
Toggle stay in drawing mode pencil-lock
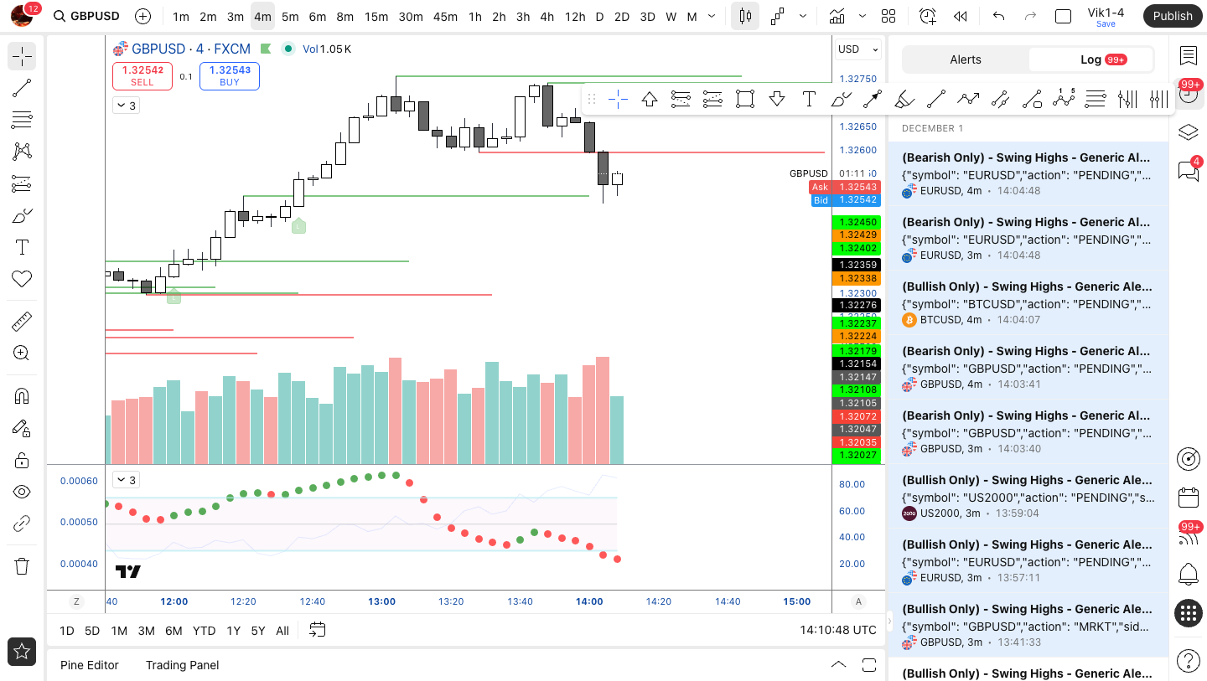pyautogui.click(x=22, y=428)
